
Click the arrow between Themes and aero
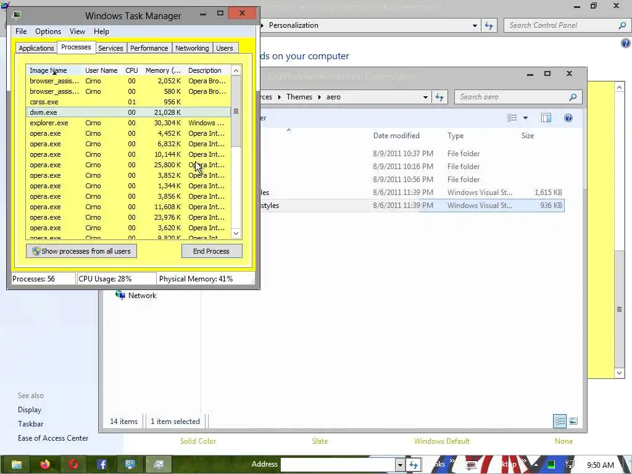point(319,97)
